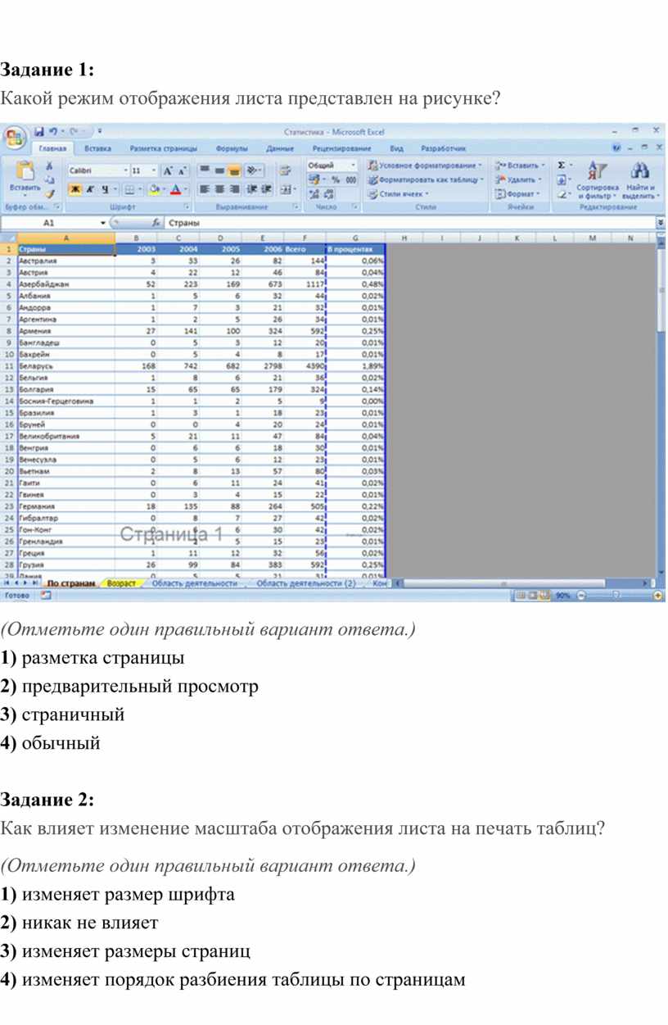Viewport: 668px width, 1025px height.
Task: Click the ribbon help icon
Action: point(616,148)
